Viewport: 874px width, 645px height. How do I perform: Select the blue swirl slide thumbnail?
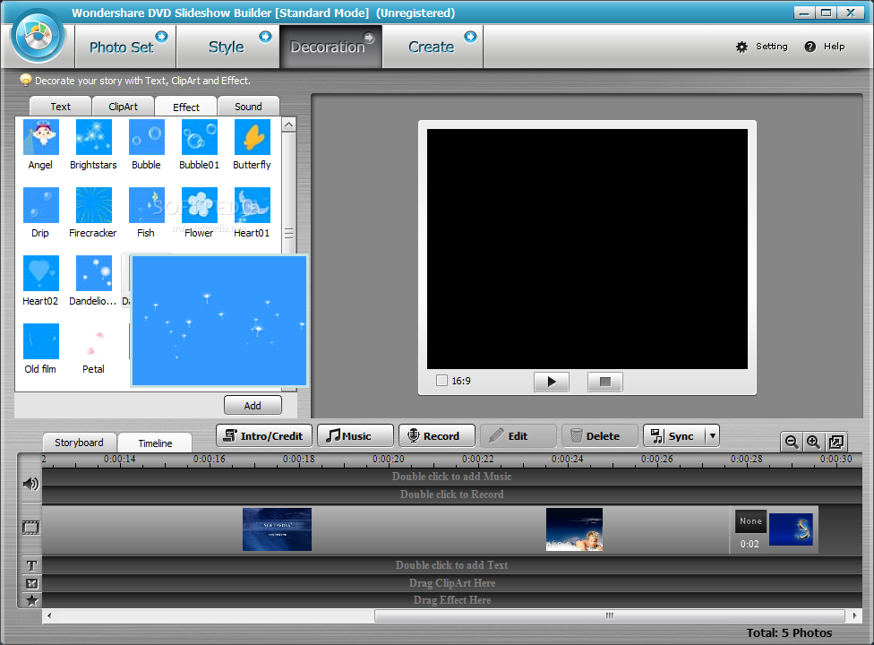click(x=791, y=529)
